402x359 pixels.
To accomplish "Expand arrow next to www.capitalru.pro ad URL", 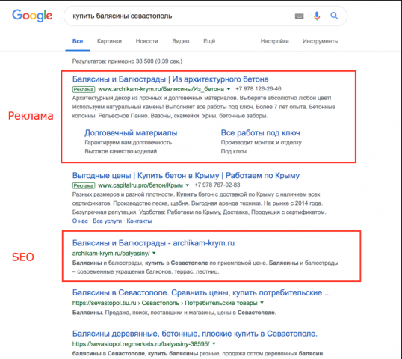I will (188, 185).
